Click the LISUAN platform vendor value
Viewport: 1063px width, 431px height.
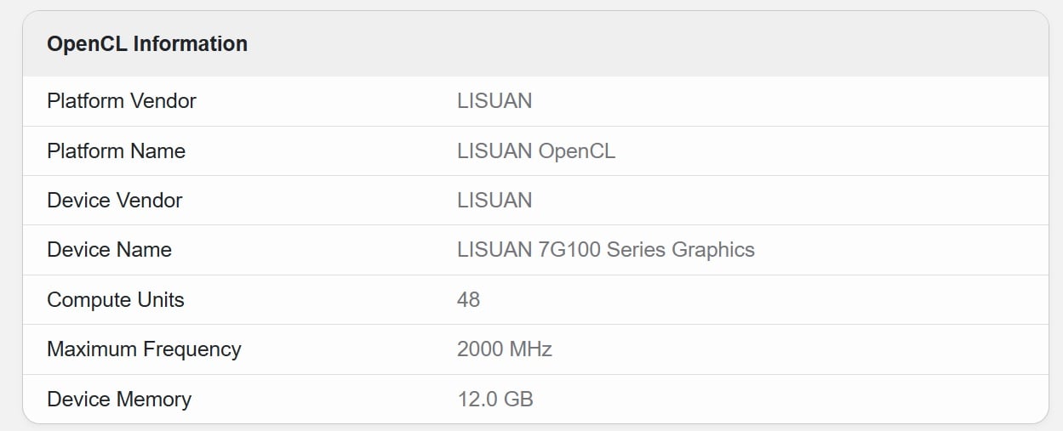pos(494,101)
